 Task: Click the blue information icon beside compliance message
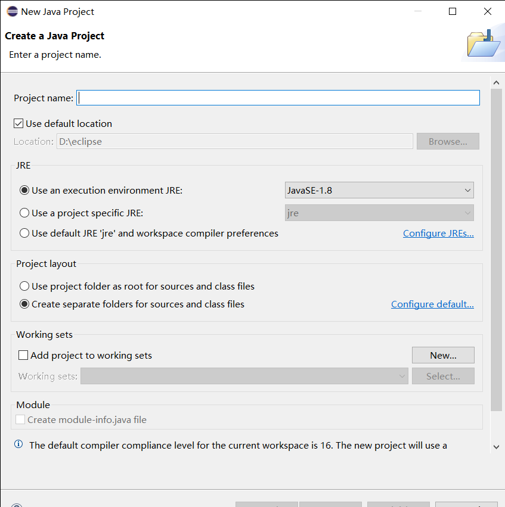18,444
